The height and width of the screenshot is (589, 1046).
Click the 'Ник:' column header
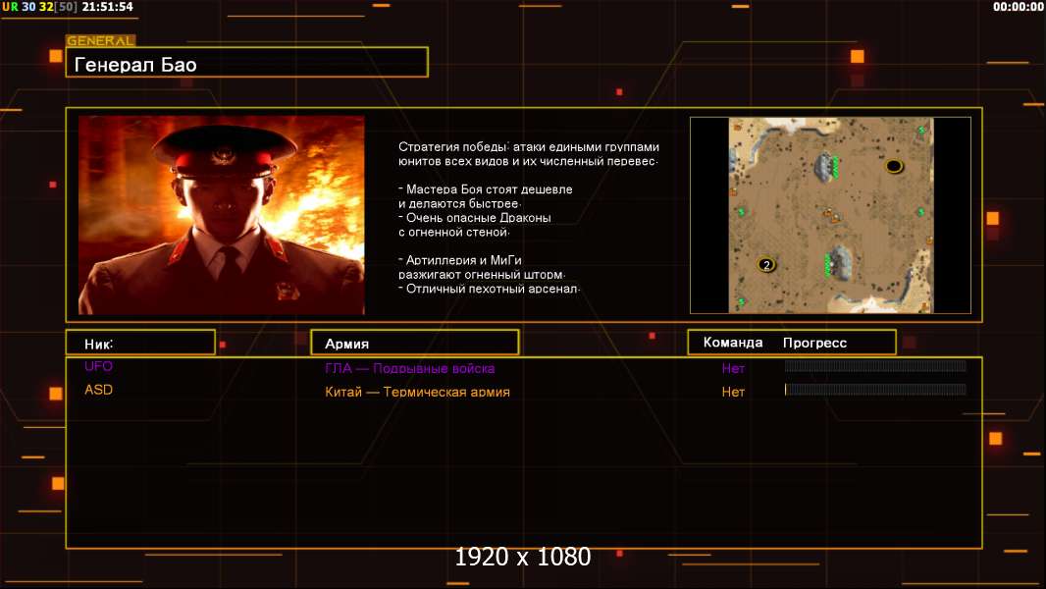[140, 343]
